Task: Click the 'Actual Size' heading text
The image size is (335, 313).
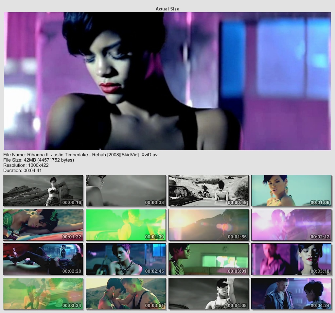Action: (x=167, y=9)
